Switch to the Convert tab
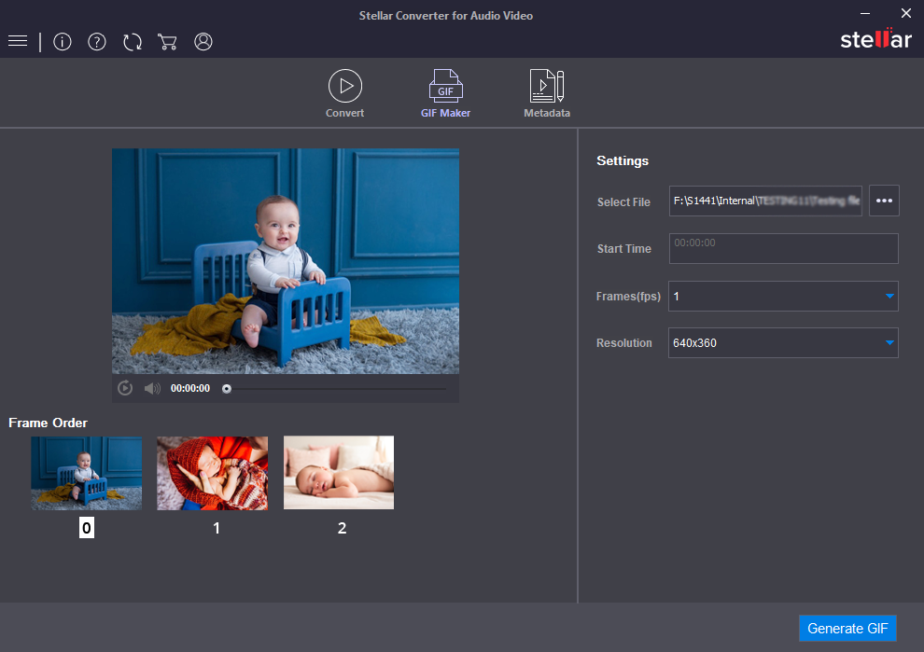The image size is (924, 652). click(345, 93)
